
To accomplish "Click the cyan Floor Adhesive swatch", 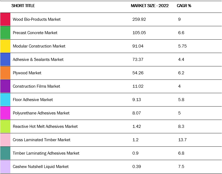I will (x=5, y=100).
